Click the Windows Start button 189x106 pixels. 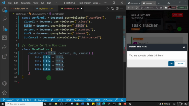click(x=3, y=104)
